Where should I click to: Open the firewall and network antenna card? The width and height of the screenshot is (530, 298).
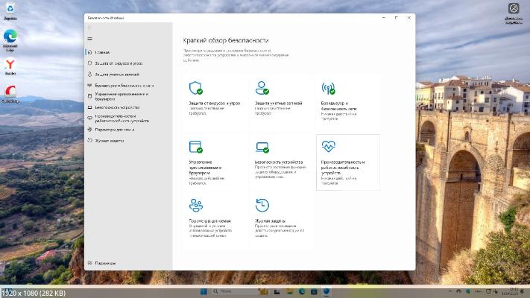pos(348,103)
